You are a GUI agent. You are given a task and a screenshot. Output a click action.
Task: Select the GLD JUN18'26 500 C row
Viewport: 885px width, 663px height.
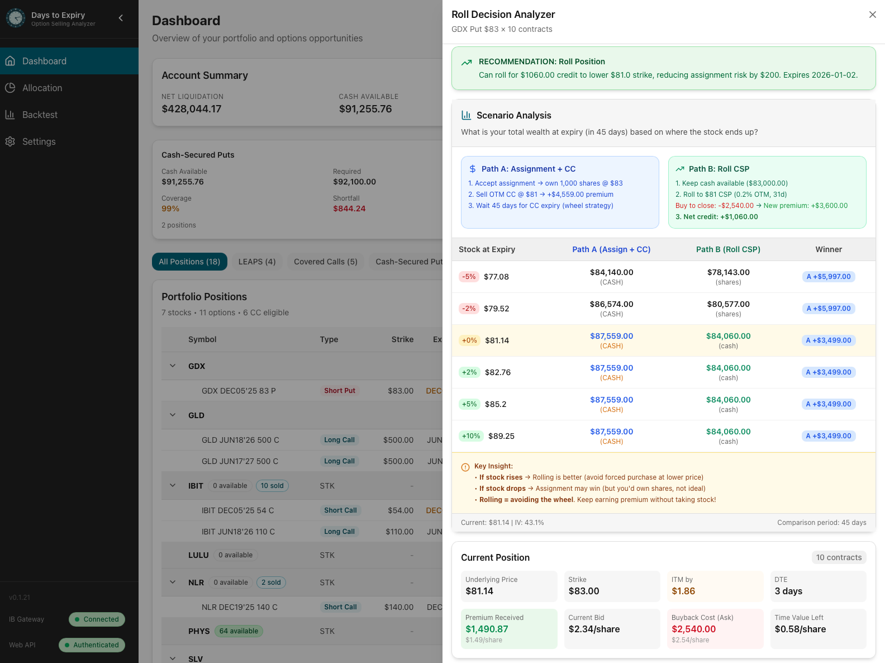point(302,440)
